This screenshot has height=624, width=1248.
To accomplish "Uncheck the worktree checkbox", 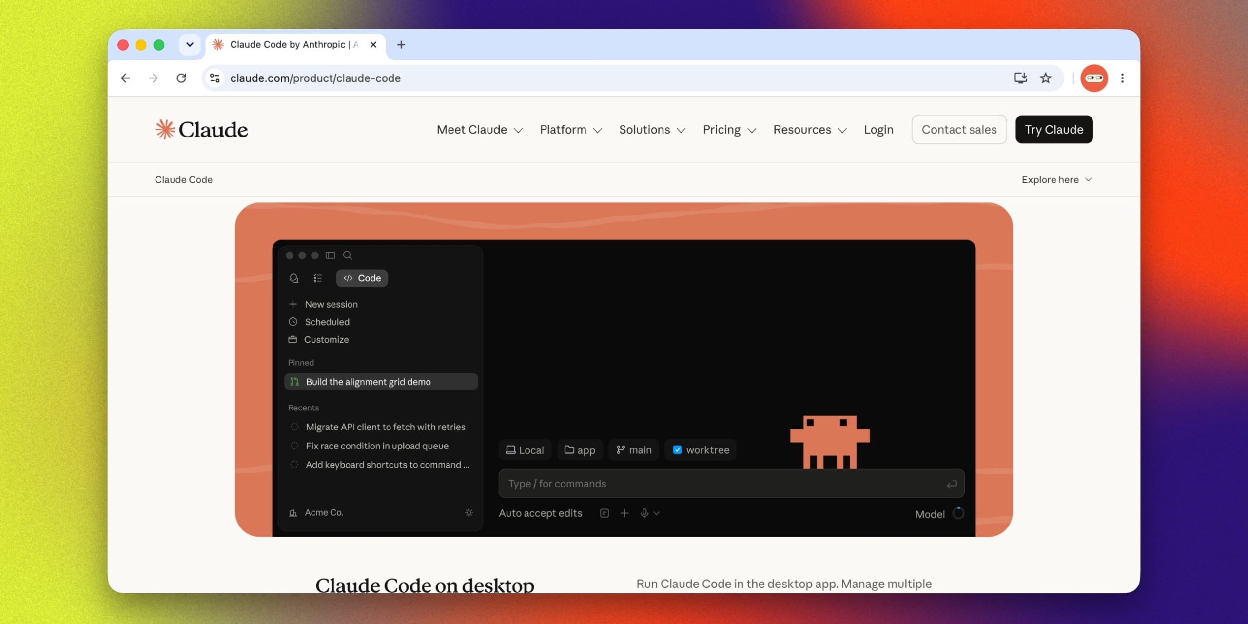I will pos(677,450).
